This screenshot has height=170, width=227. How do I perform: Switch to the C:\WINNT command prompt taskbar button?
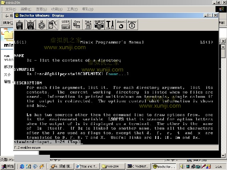point(138,166)
